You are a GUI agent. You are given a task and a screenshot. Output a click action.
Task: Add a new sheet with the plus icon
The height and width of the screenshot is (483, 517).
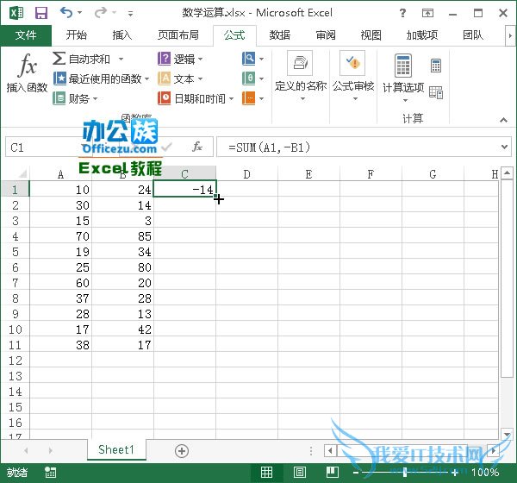182,450
